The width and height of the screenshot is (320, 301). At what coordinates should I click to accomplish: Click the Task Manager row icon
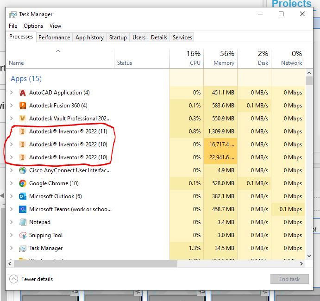pos(23,248)
